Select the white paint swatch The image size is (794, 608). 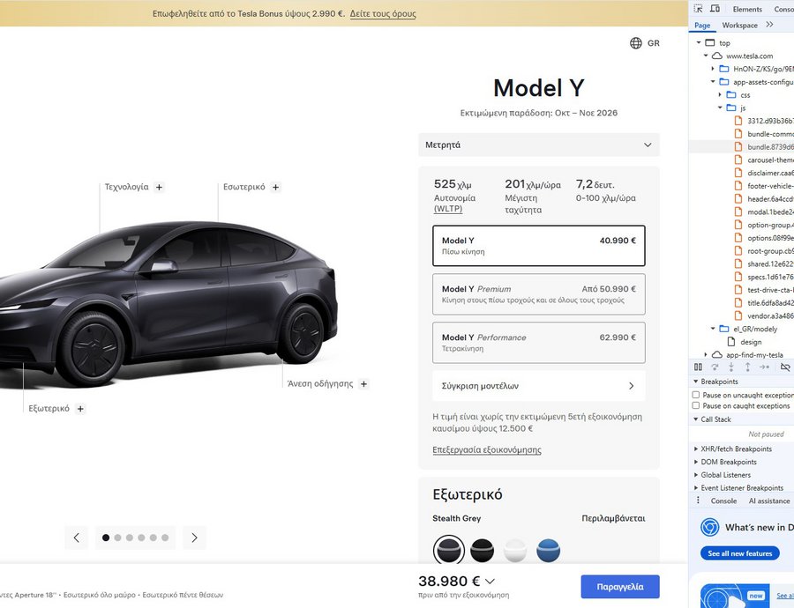click(515, 551)
